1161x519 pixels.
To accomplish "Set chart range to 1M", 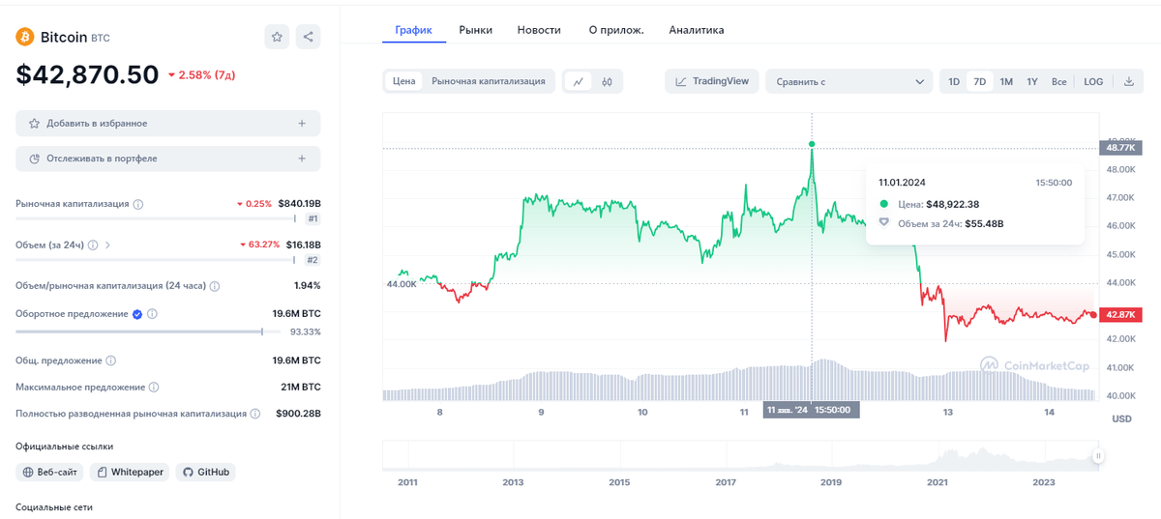I will pyautogui.click(x=1006, y=82).
